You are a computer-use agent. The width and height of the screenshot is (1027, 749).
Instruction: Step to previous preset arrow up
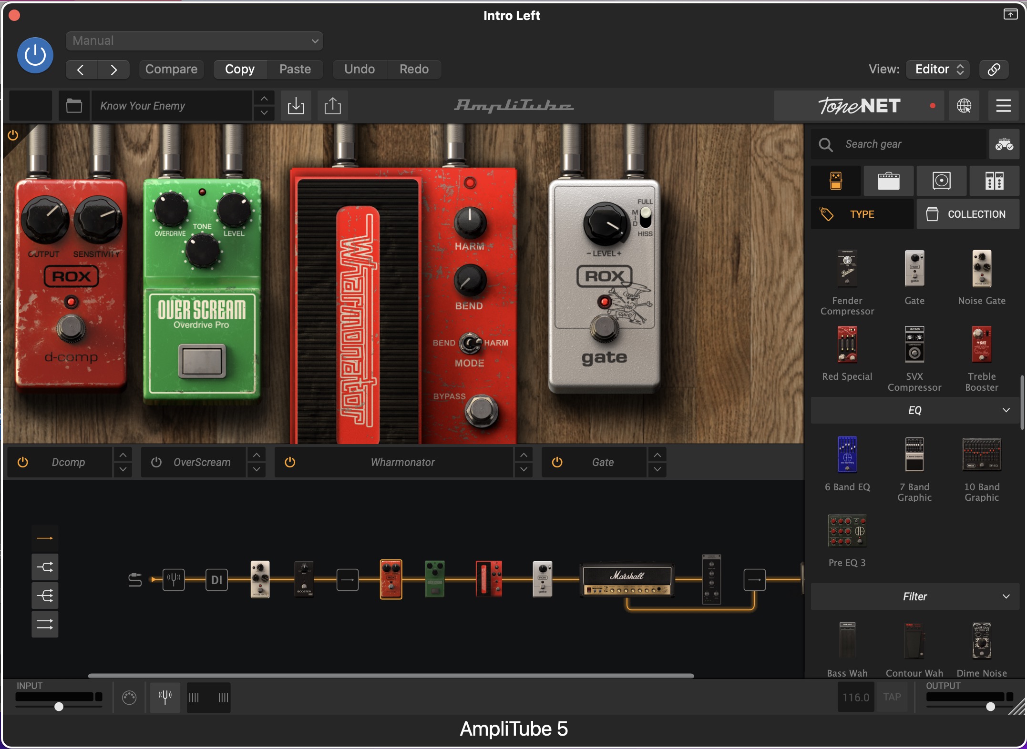click(x=264, y=98)
